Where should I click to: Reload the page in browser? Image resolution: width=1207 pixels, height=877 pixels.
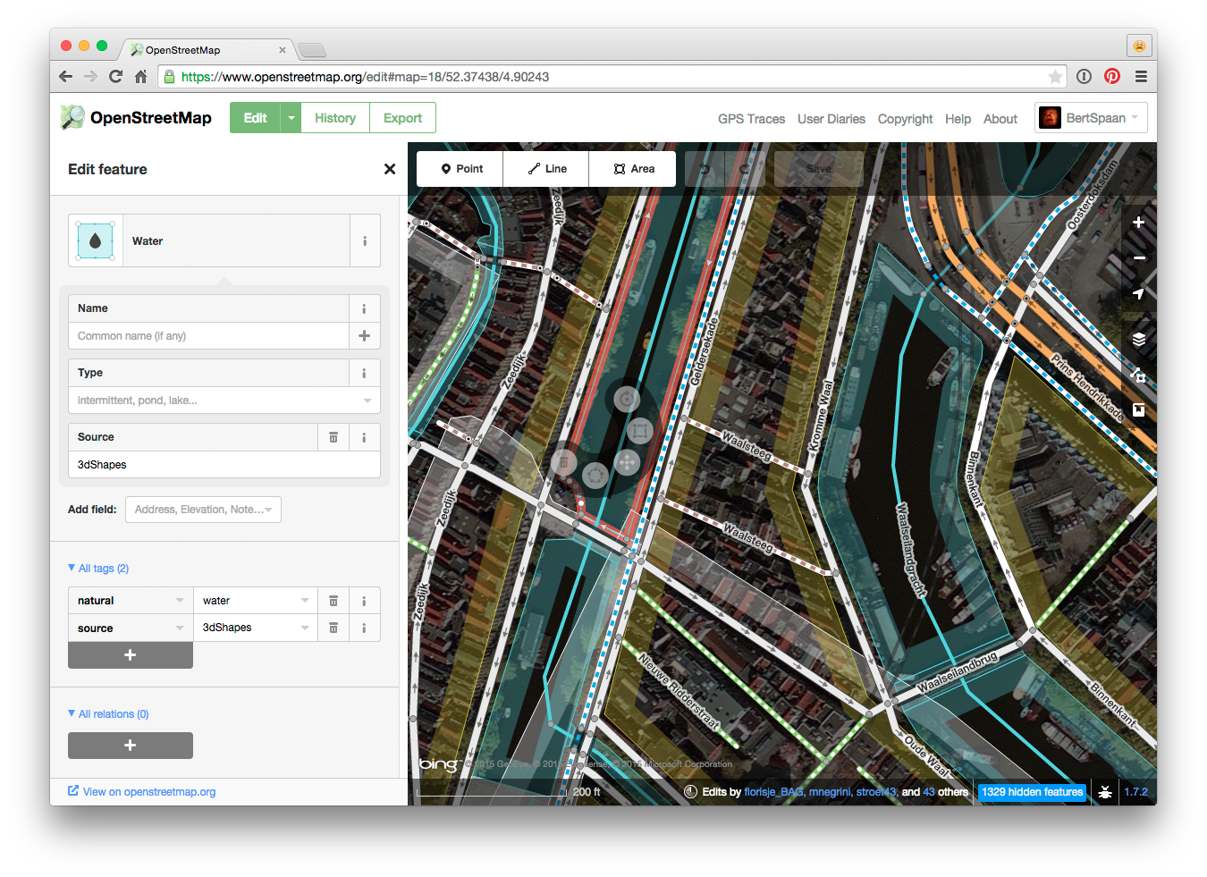coord(115,77)
